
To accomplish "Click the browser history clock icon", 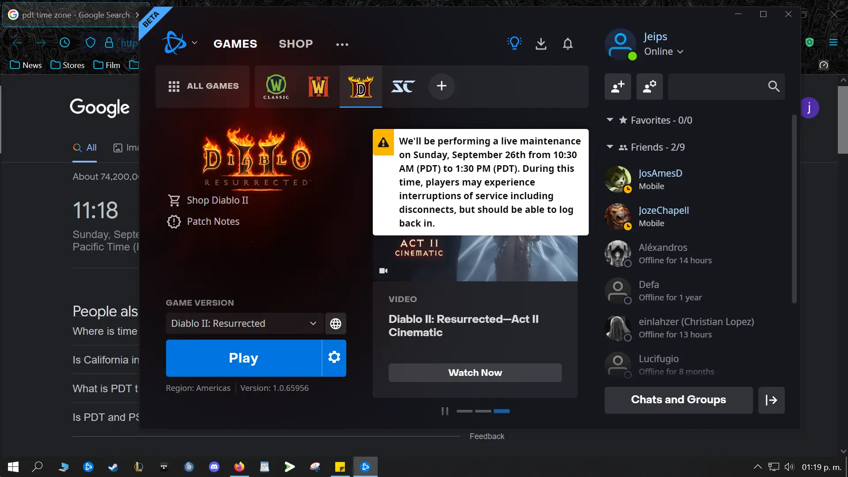I will 64,43.
